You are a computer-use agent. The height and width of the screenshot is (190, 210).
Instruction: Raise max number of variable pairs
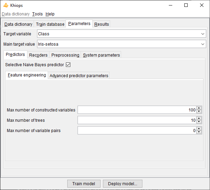[199, 129]
